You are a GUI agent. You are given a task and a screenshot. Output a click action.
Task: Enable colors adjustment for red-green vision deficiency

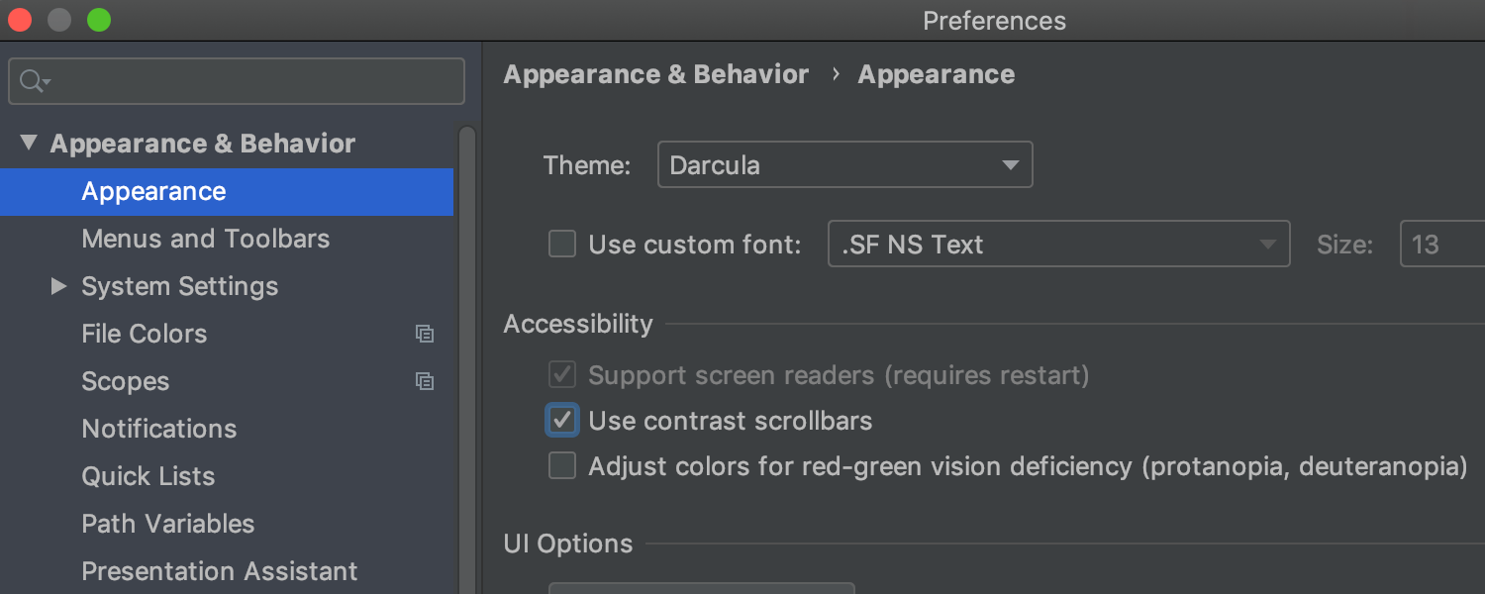561,465
